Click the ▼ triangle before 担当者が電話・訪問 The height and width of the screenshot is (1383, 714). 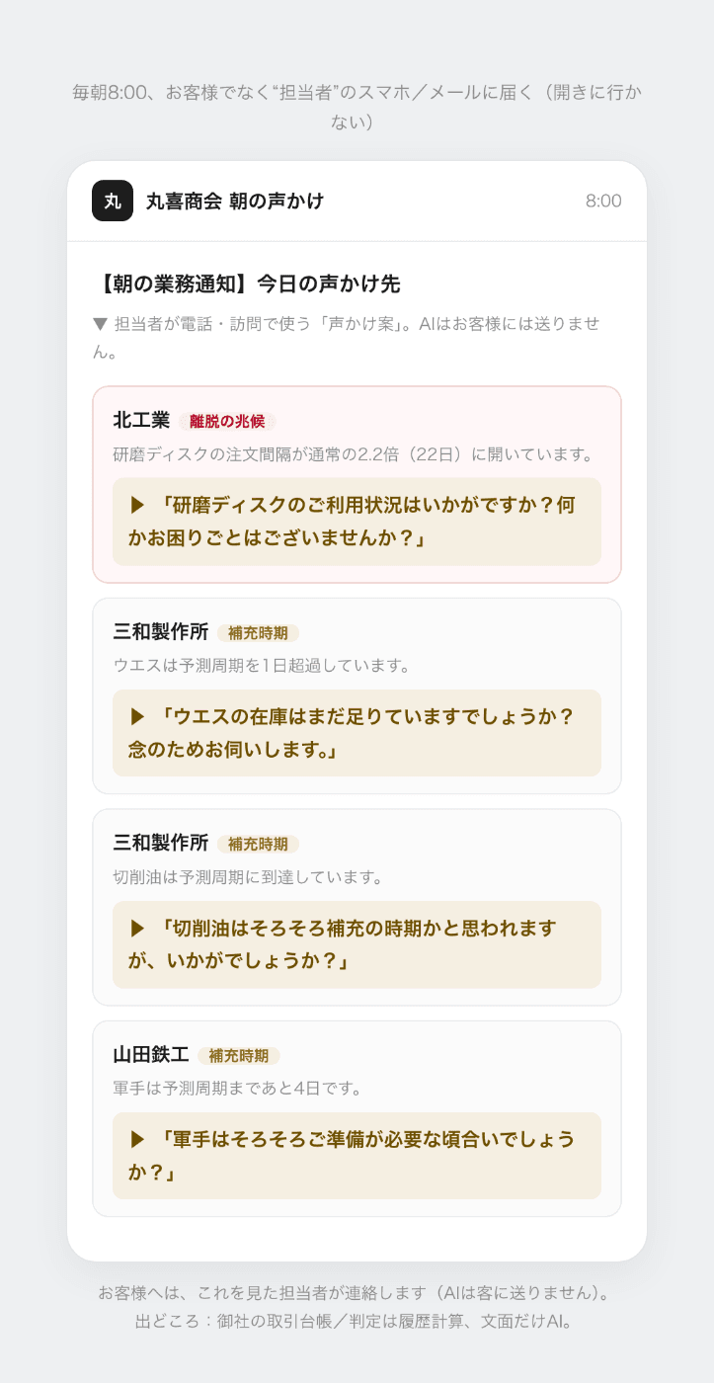99,324
